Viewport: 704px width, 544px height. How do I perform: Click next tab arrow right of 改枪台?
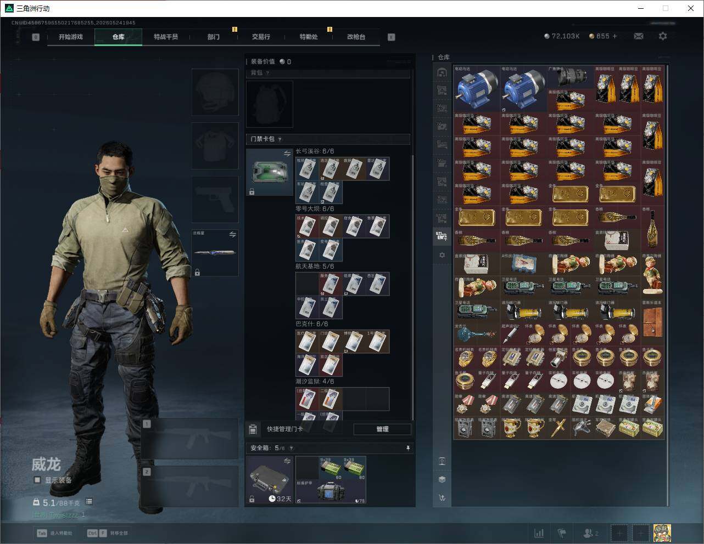coord(392,37)
